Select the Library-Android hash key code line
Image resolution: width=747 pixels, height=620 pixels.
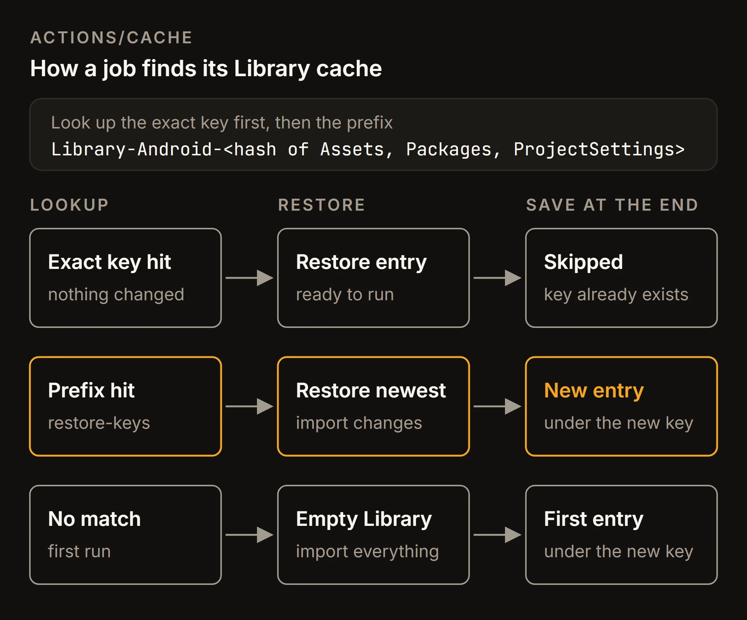point(368,149)
